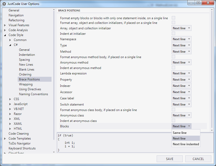Viewport: 216px width, 166px height.
Task: Open the Accessor brace position dropdown
Action: point(181,92)
